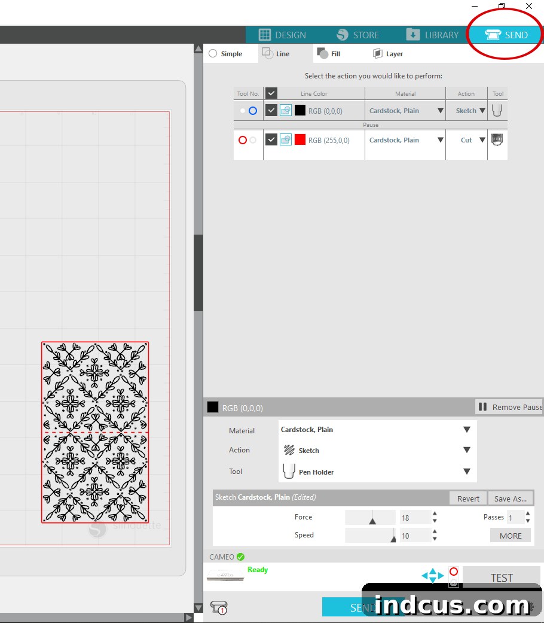Select the Fill action mode tab
Viewport: 544px width, 623px height.
pyautogui.click(x=329, y=53)
